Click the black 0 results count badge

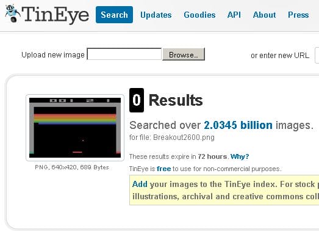[137, 100]
